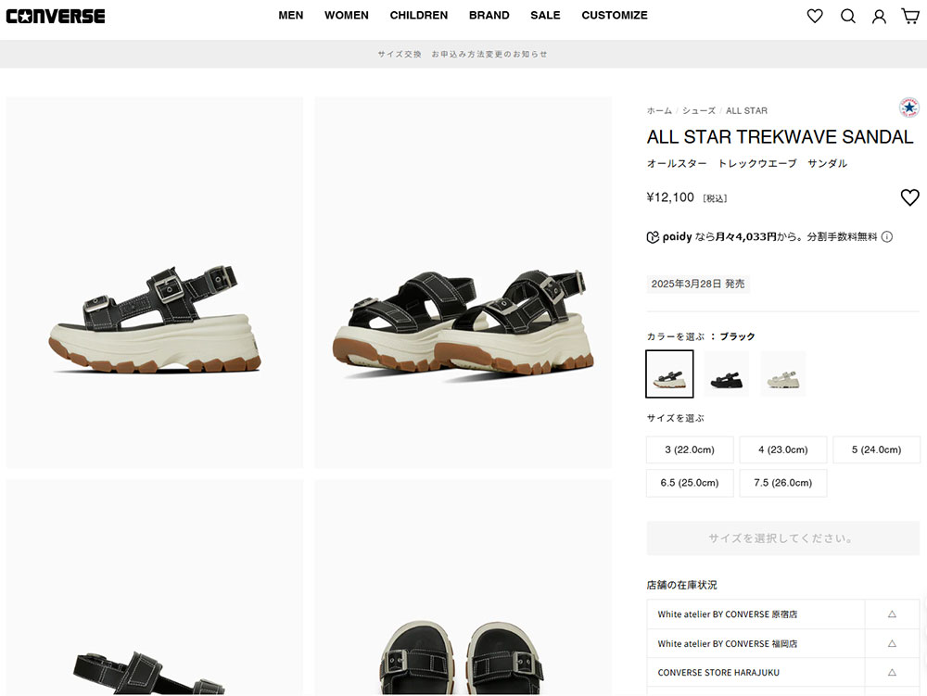Open the WOMEN menu

pos(347,16)
